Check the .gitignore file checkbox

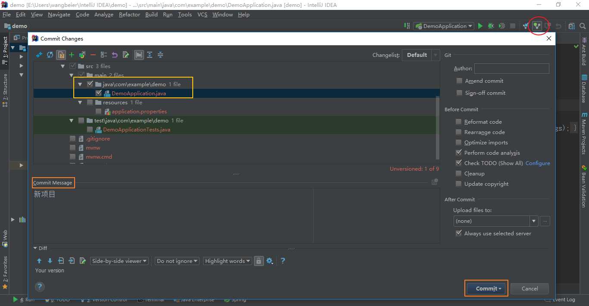(x=72, y=139)
